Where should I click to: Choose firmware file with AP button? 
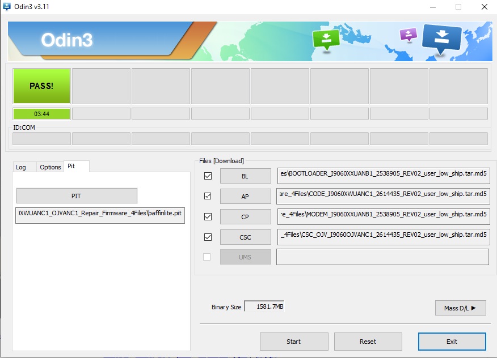245,196
